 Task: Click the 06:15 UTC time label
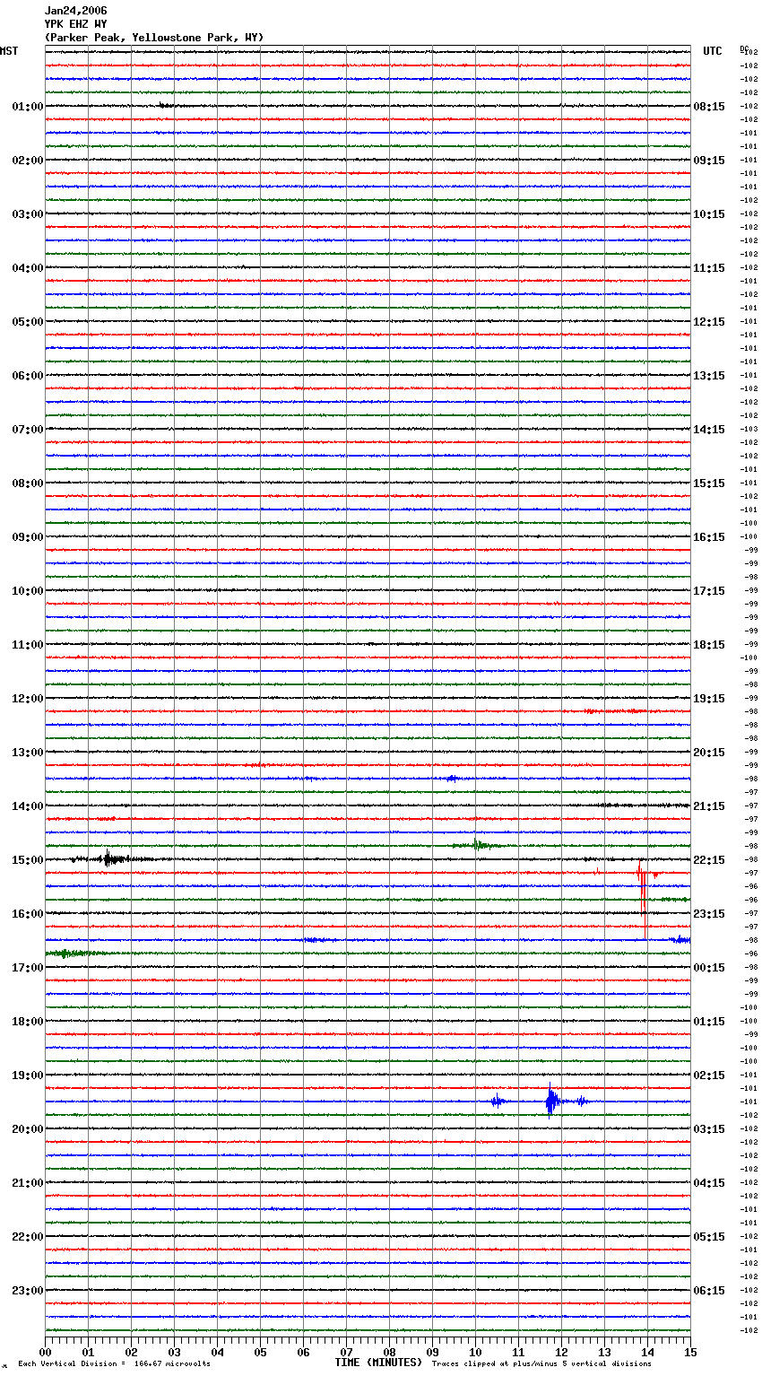pyautogui.click(x=709, y=1291)
